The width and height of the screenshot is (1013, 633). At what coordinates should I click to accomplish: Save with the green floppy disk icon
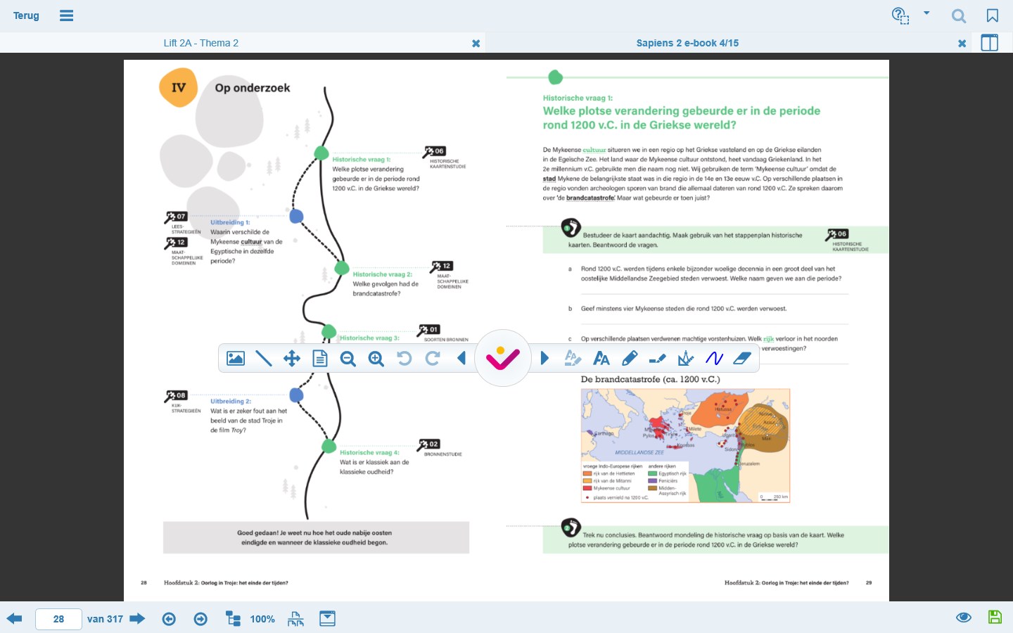[995, 618]
